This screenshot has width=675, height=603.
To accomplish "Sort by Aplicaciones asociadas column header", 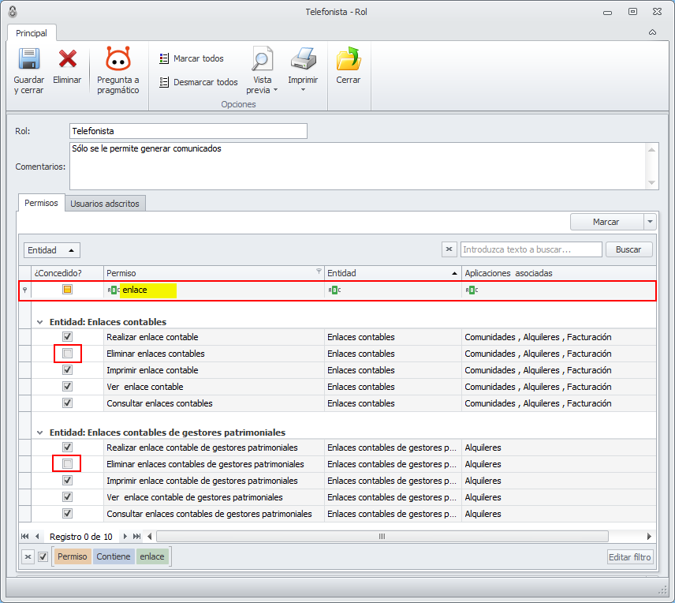I will 558,273.
